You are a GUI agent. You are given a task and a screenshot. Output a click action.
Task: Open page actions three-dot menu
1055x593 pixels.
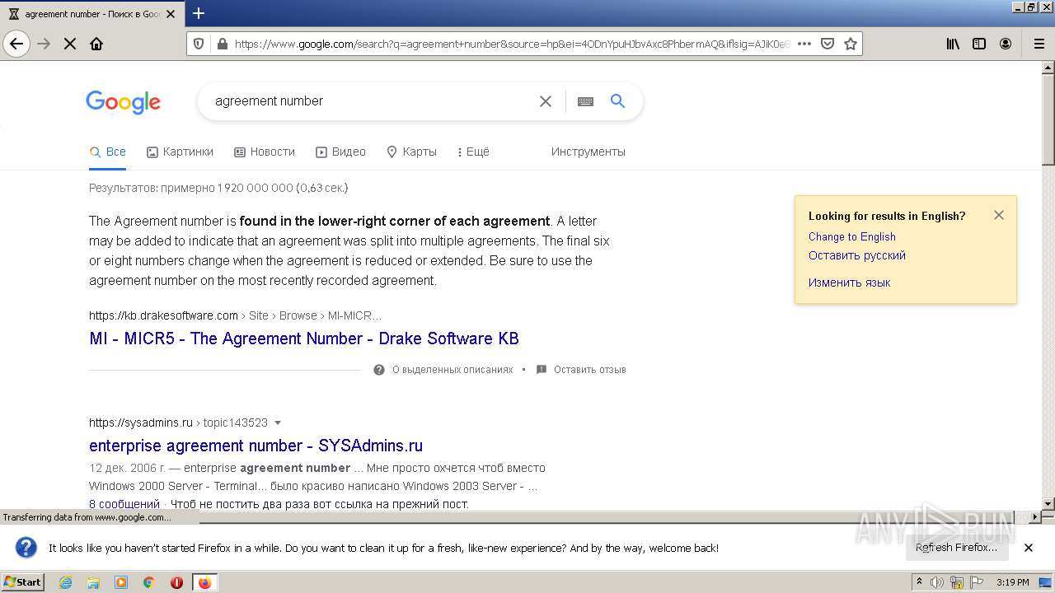click(x=804, y=44)
